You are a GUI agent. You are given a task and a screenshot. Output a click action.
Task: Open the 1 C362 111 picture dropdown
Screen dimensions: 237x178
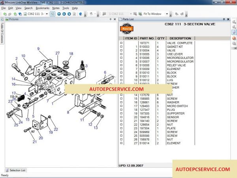coord(131,14)
